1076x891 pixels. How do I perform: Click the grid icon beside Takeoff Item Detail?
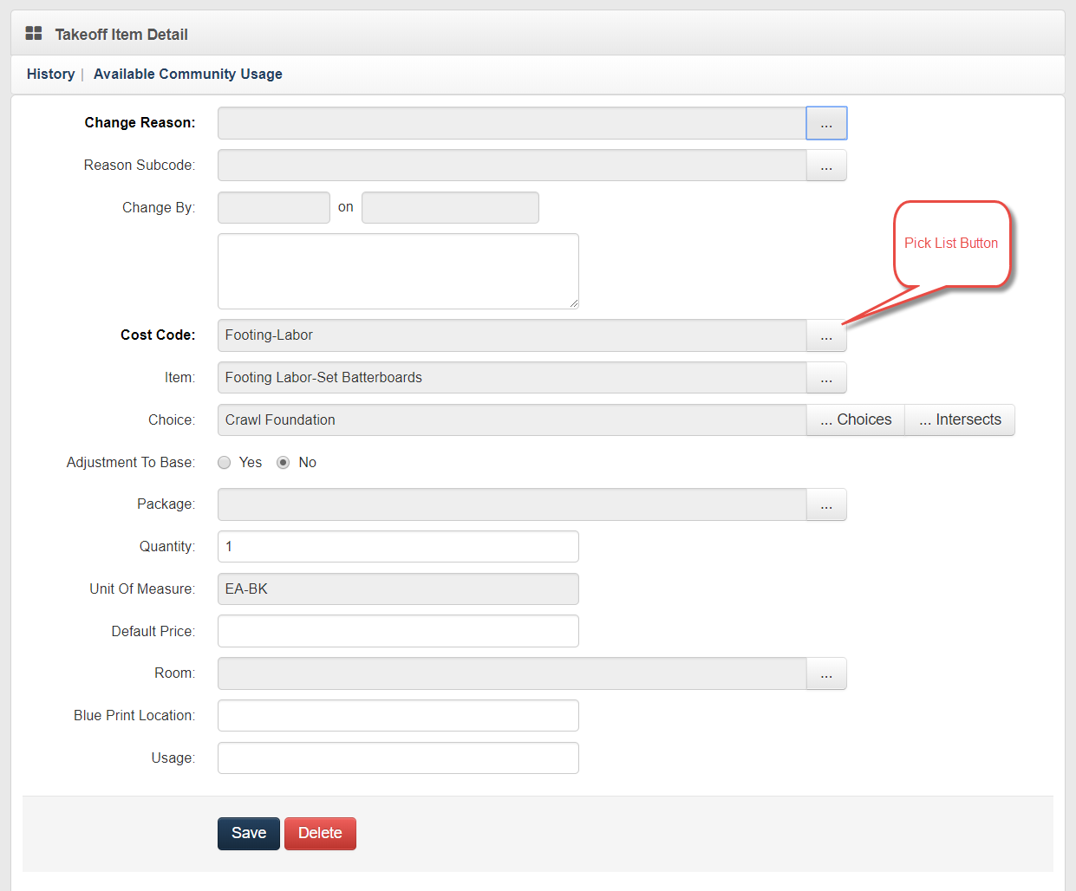point(33,32)
